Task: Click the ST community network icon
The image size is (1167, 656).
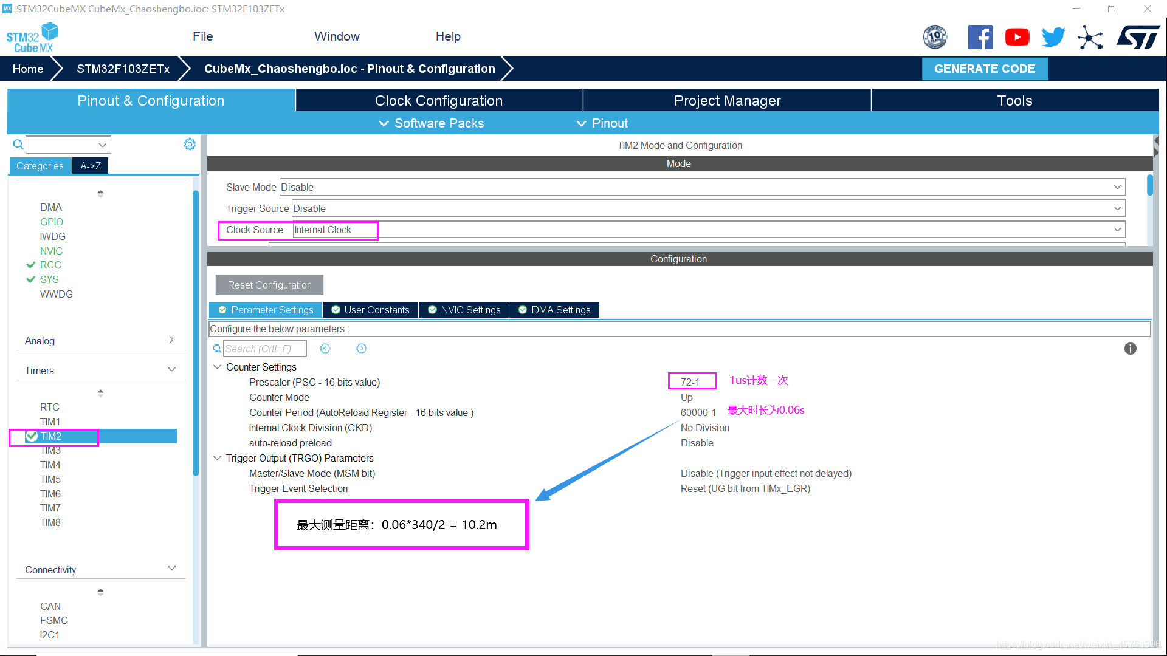Action: [1090, 38]
